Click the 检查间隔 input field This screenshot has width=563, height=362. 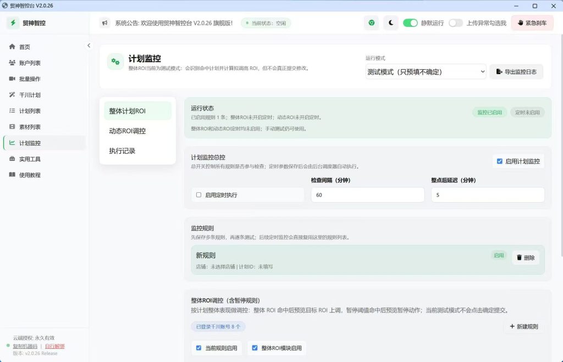pyautogui.click(x=368, y=195)
